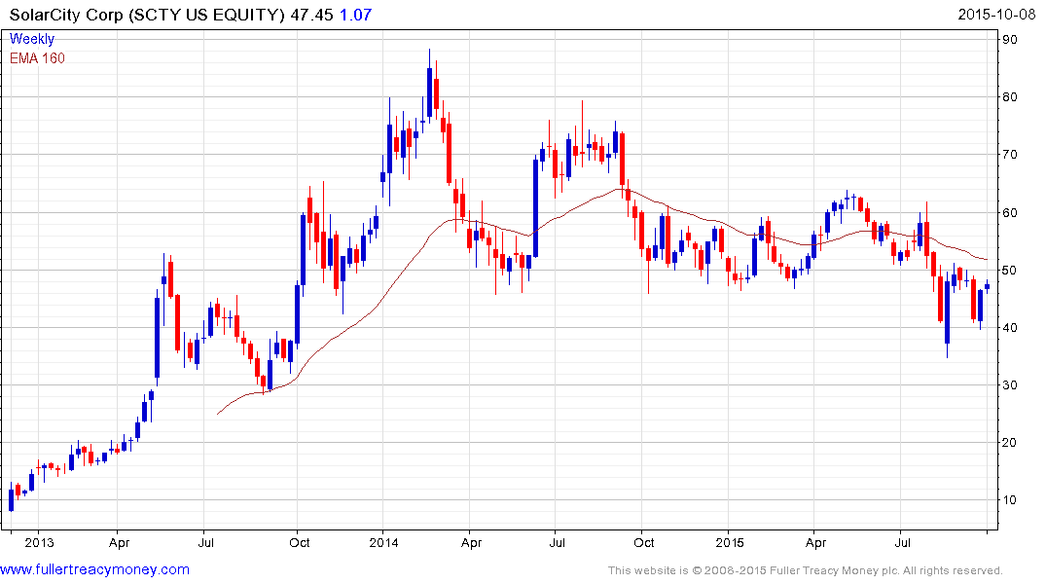Click the 90 price axis label
Viewport: 1046px width, 584px height.
click(1010, 40)
